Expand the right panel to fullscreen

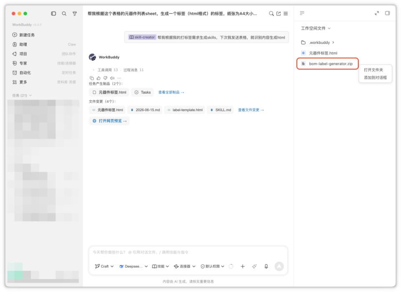point(377,13)
